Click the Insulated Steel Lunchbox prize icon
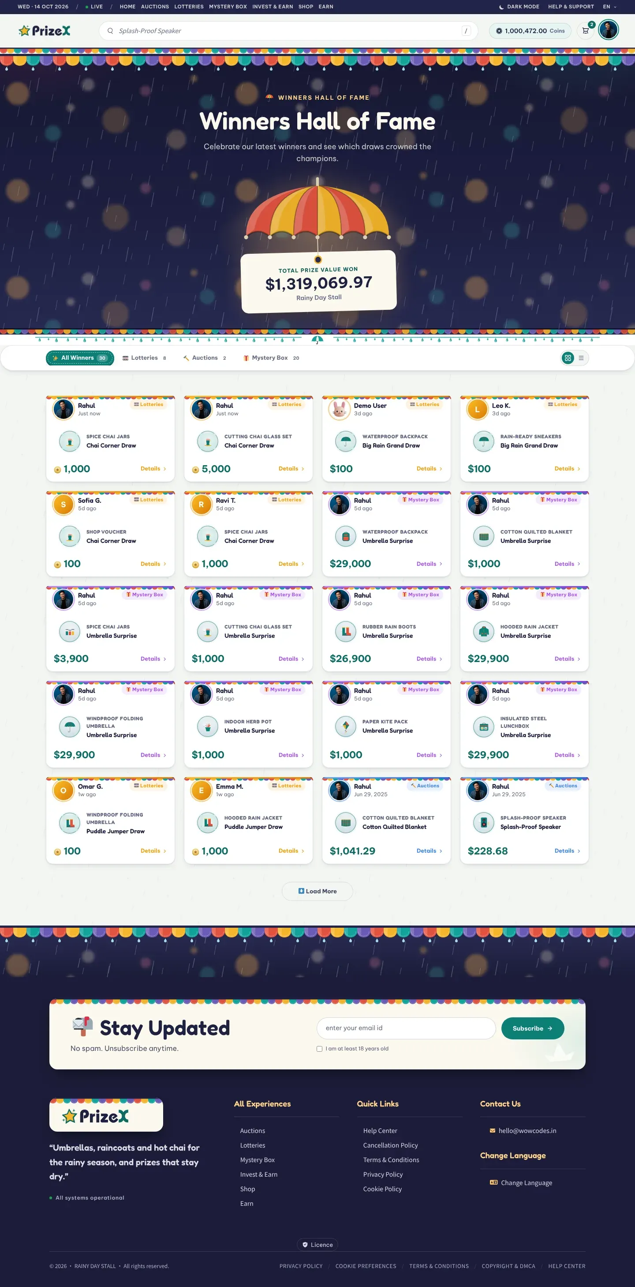Viewport: 635px width, 1287px height. point(484,726)
